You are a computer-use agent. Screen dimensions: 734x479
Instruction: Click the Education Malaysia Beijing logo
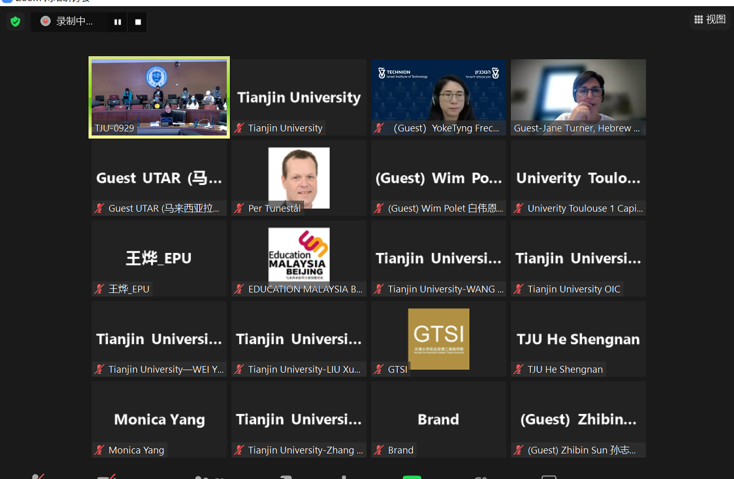(x=299, y=254)
